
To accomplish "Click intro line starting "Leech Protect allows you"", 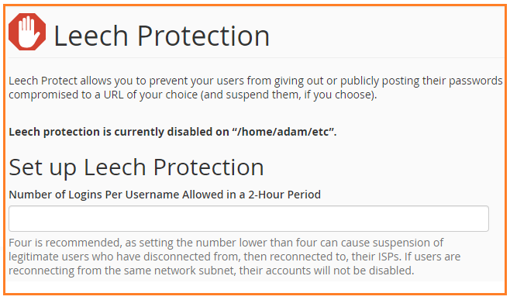I will click(255, 81).
